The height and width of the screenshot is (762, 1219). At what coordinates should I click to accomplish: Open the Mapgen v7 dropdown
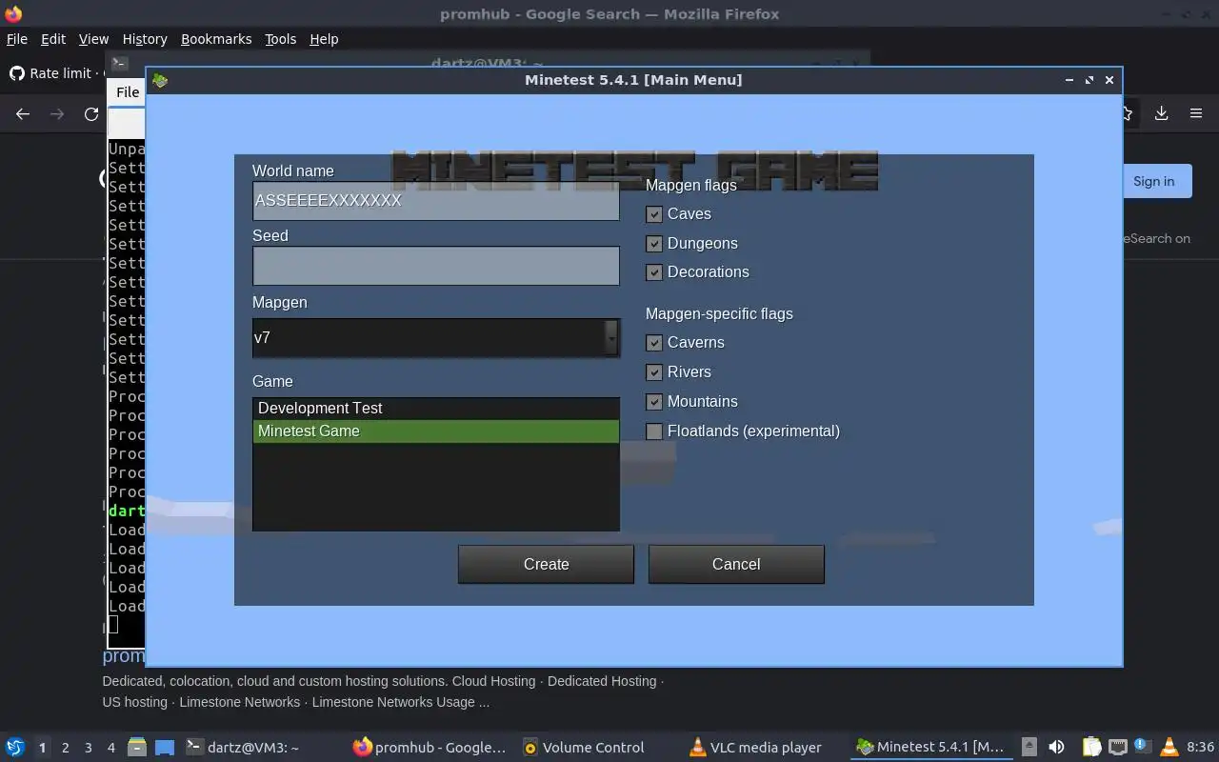[436, 337]
